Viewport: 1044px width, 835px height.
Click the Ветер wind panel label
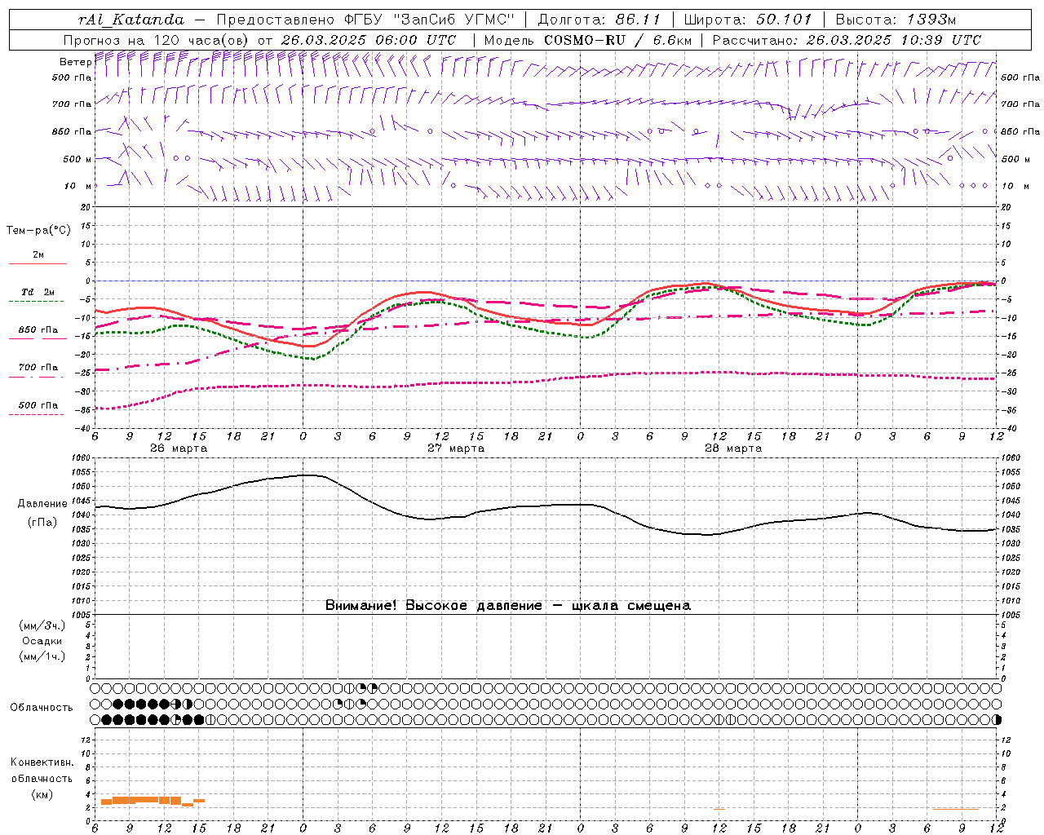pyautogui.click(x=76, y=62)
